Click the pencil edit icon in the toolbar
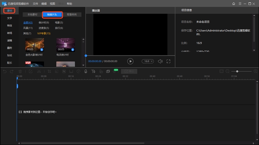The height and width of the screenshot is (145, 259). coord(30,71)
